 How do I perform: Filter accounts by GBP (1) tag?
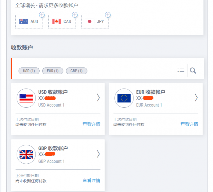[x=77, y=71]
